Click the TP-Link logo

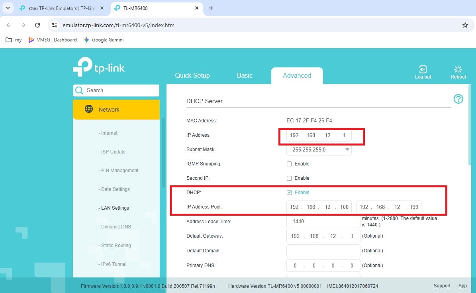pos(99,67)
